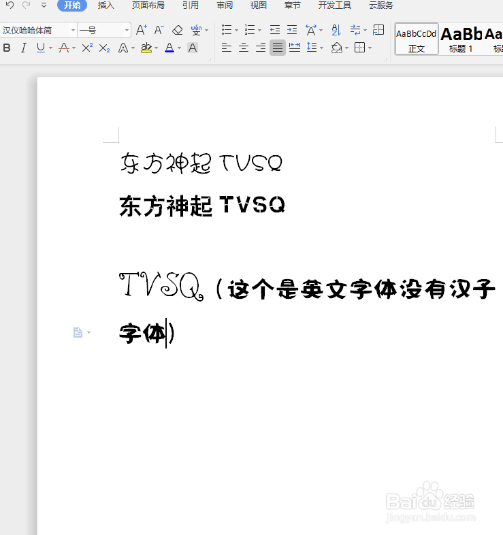Click the Redo arrow icon

(27, 5)
